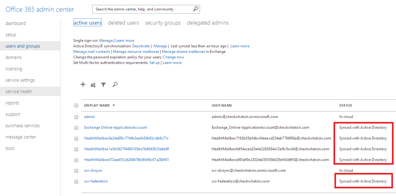The image size is (396, 196).
Task: Open Manage shared mailboxes link
Action: pos(183,52)
